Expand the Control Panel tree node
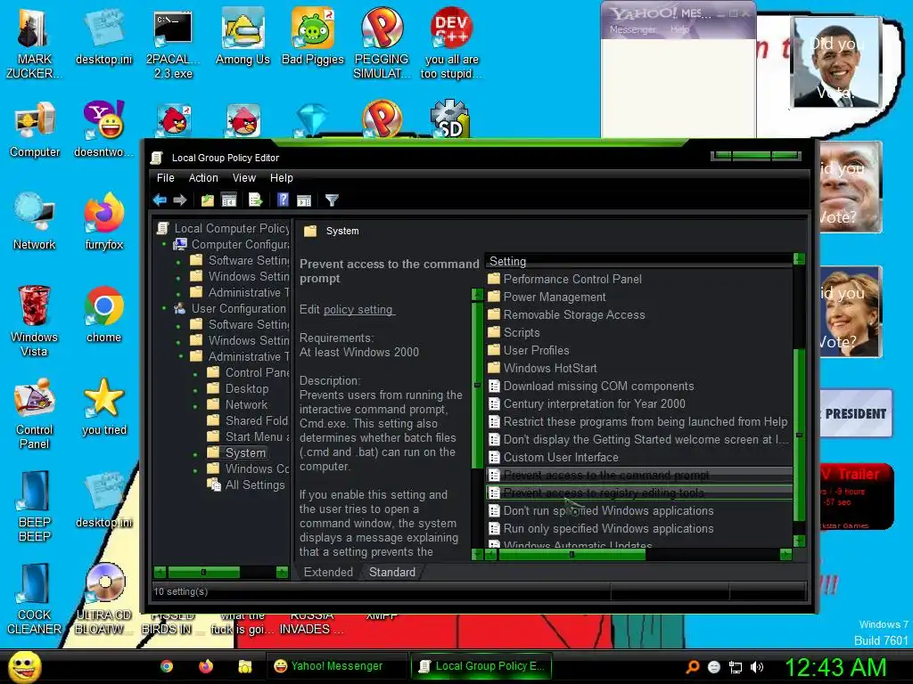Viewport: 913px width, 684px height. [x=195, y=373]
